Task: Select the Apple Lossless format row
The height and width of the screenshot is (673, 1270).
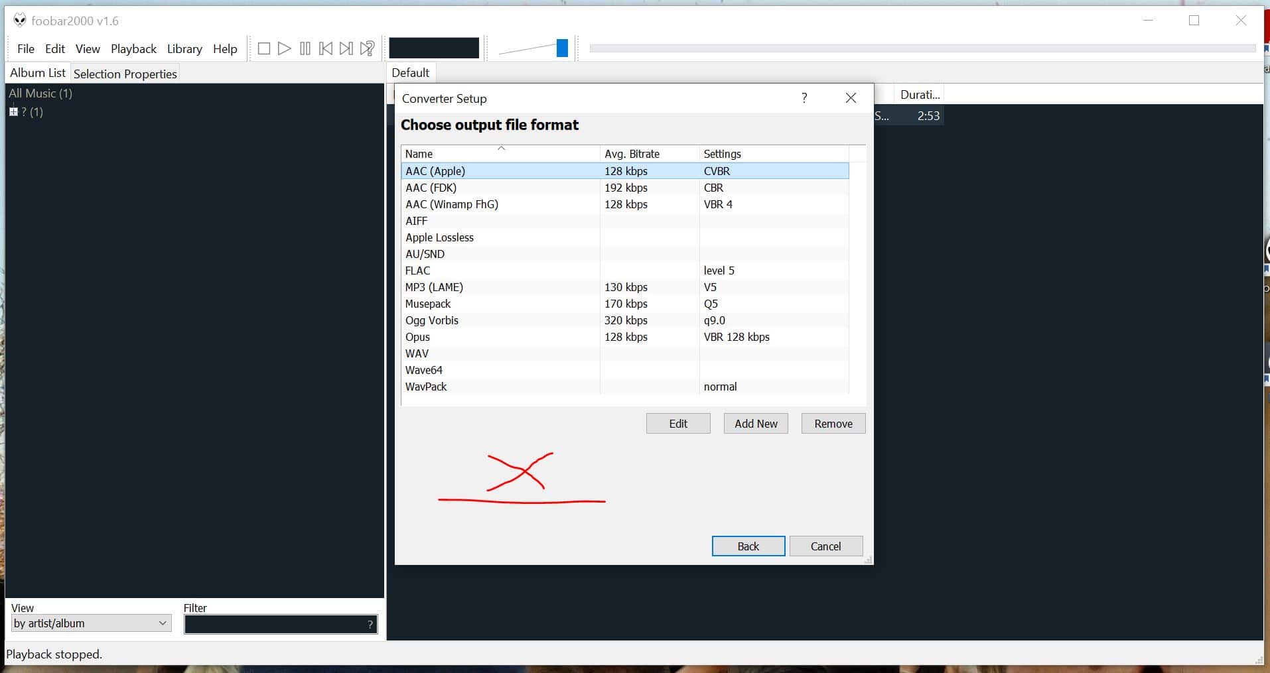Action: (x=625, y=237)
